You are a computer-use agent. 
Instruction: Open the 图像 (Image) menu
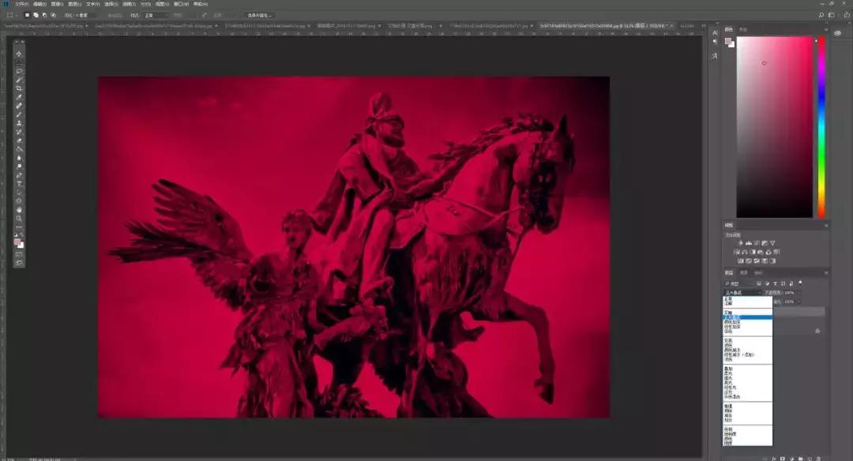click(x=57, y=4)
